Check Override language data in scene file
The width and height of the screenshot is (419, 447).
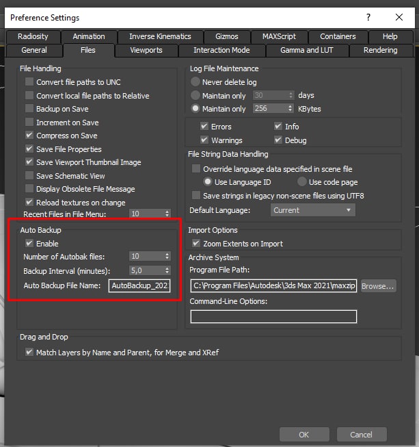[196, 168]
